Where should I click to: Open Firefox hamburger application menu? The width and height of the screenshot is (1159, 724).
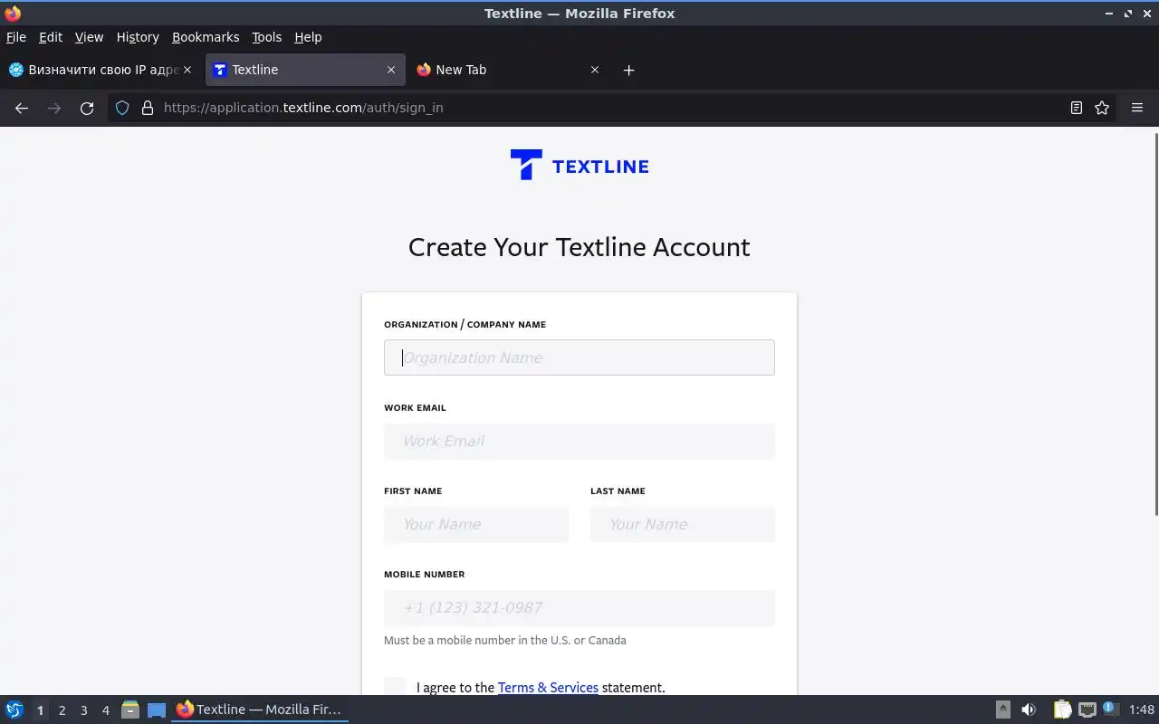click(x=1137, y=108)
